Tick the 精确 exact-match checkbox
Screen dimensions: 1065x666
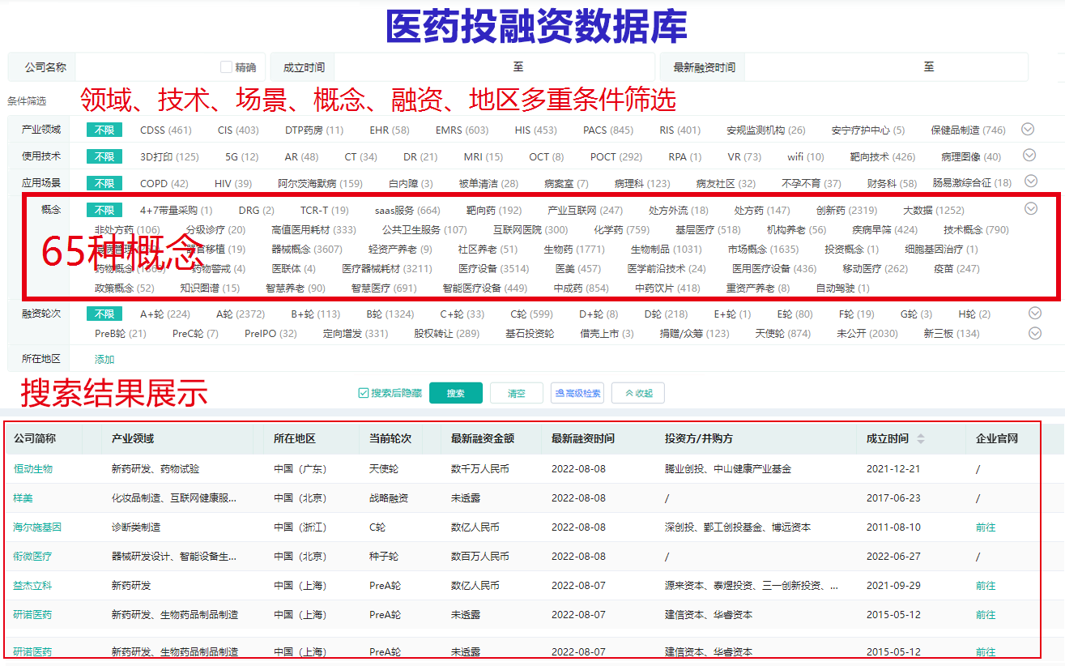pos(227,67)
